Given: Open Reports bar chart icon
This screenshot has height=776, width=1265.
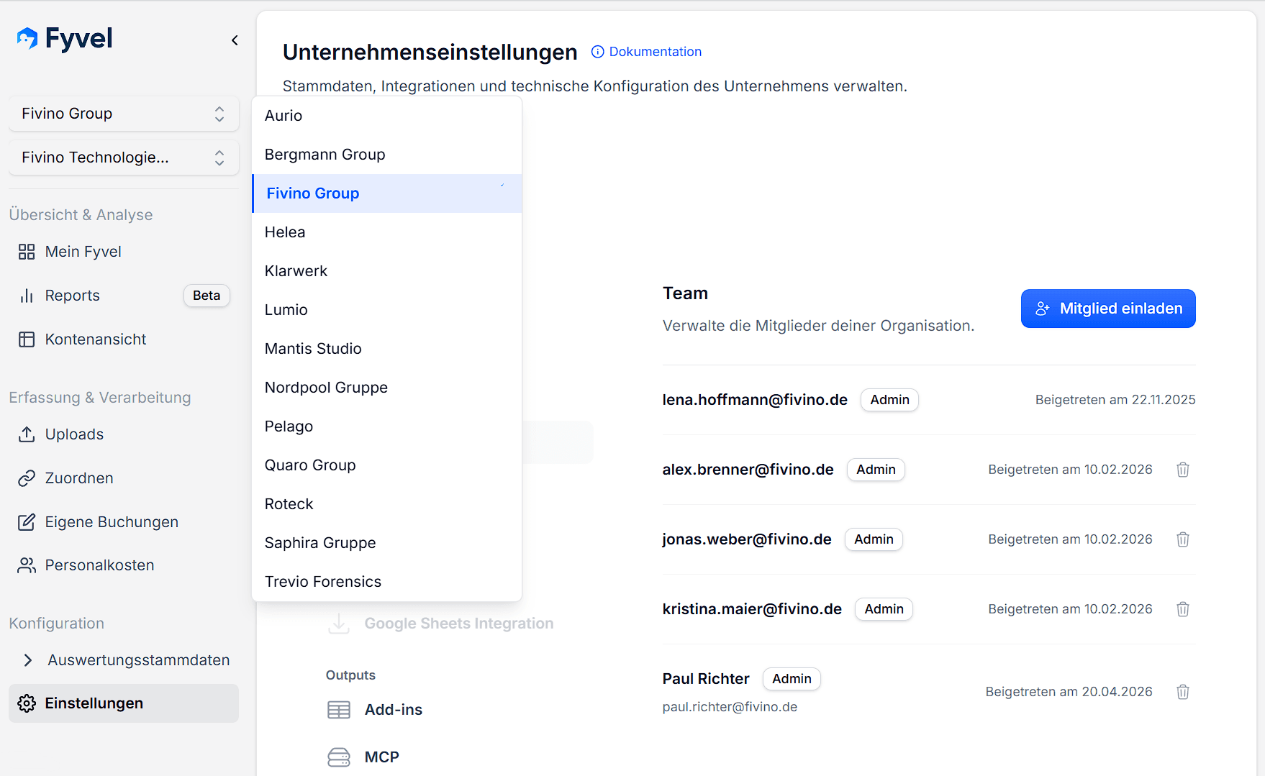Looking at the screenshot, I should tap(27, 296).
